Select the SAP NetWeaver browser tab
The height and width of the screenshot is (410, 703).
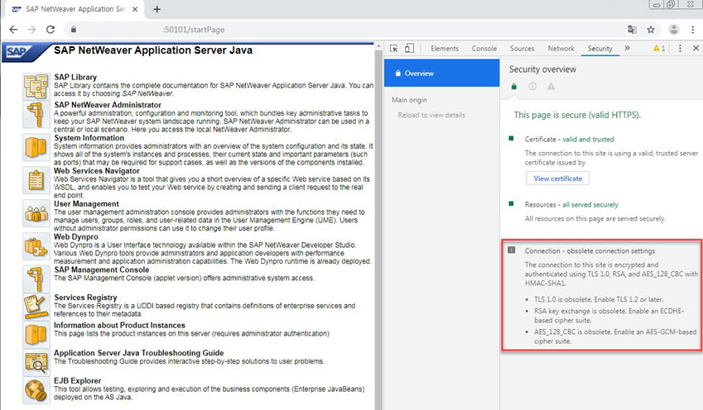click(72, 9)
